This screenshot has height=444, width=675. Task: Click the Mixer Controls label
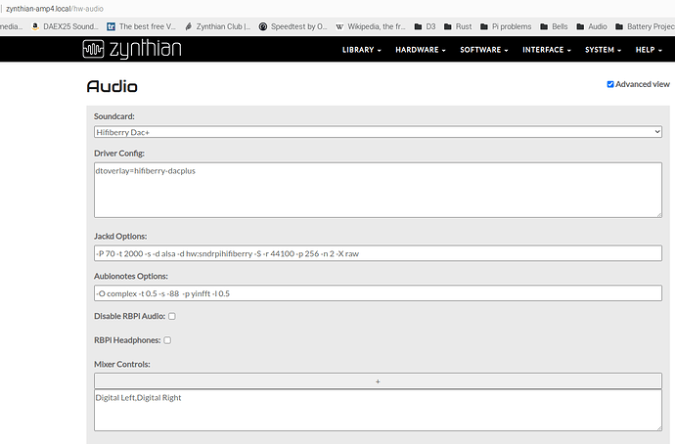[x=122, y=364]
